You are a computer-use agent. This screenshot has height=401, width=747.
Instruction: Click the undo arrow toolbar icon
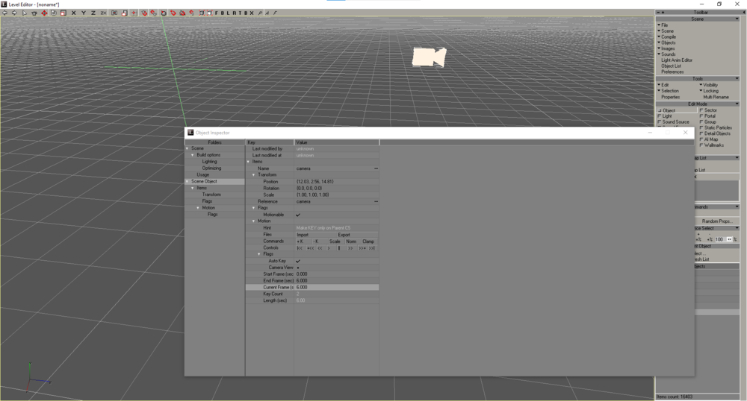4,13
